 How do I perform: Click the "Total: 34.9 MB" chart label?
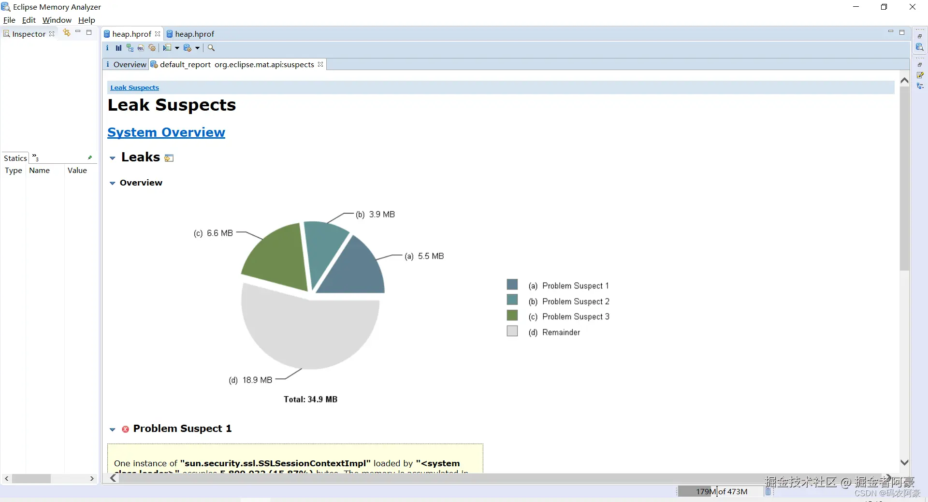pos(310,399)
